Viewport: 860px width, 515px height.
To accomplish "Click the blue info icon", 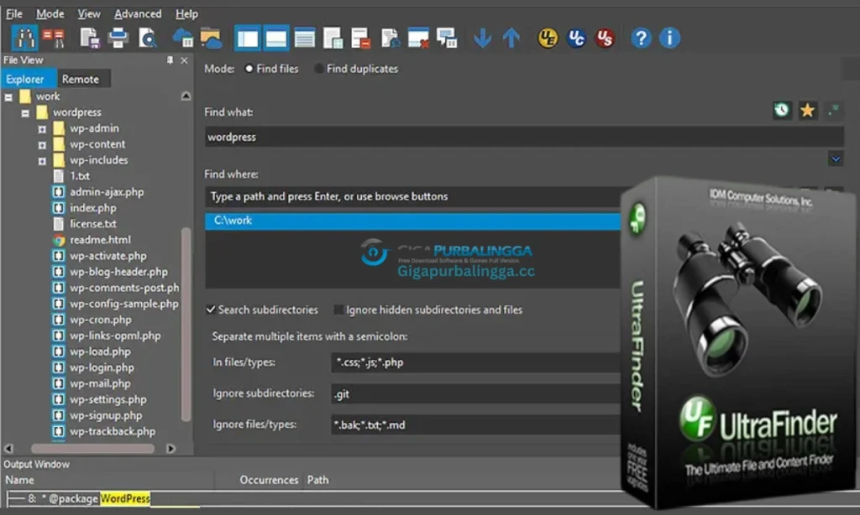I will point(669,38).
